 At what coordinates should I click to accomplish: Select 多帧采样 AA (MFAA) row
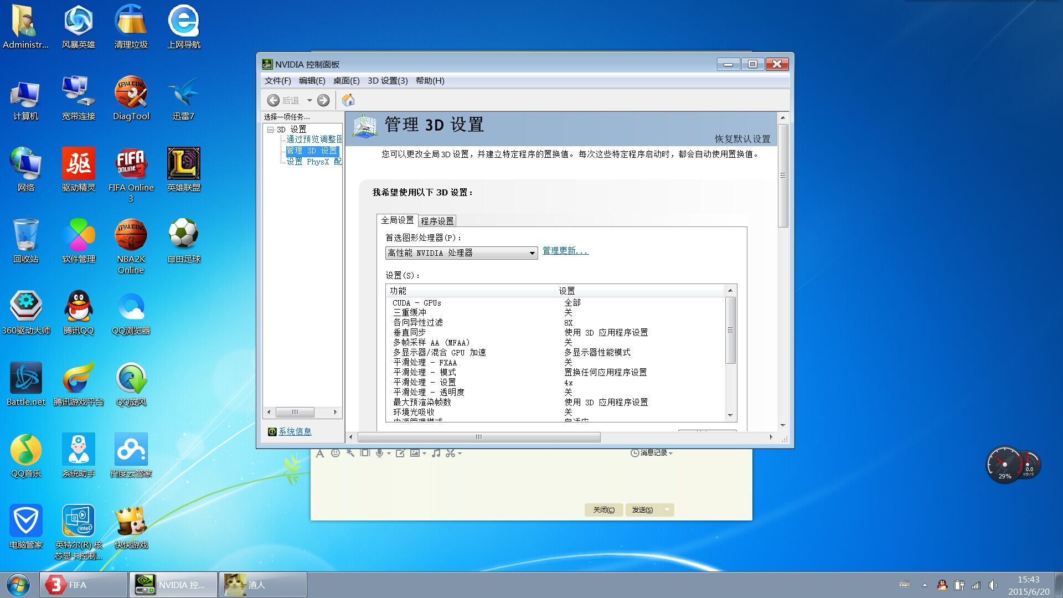click(555, 343)
